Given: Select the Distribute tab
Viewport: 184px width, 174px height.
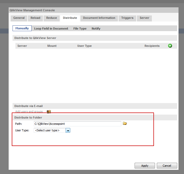Looking at the screenshot, I should pos(70,18).
